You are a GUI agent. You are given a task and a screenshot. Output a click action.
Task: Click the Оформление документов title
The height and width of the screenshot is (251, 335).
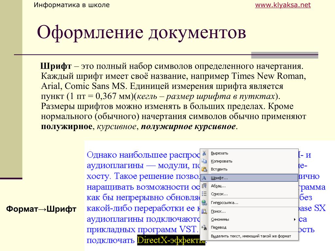coord(141,32)
